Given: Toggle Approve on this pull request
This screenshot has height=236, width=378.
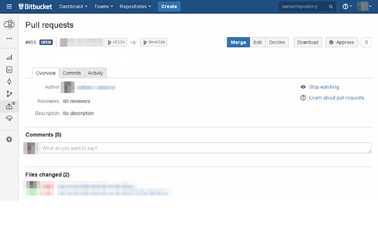Looking at the screenshot, I should (341, 42).
